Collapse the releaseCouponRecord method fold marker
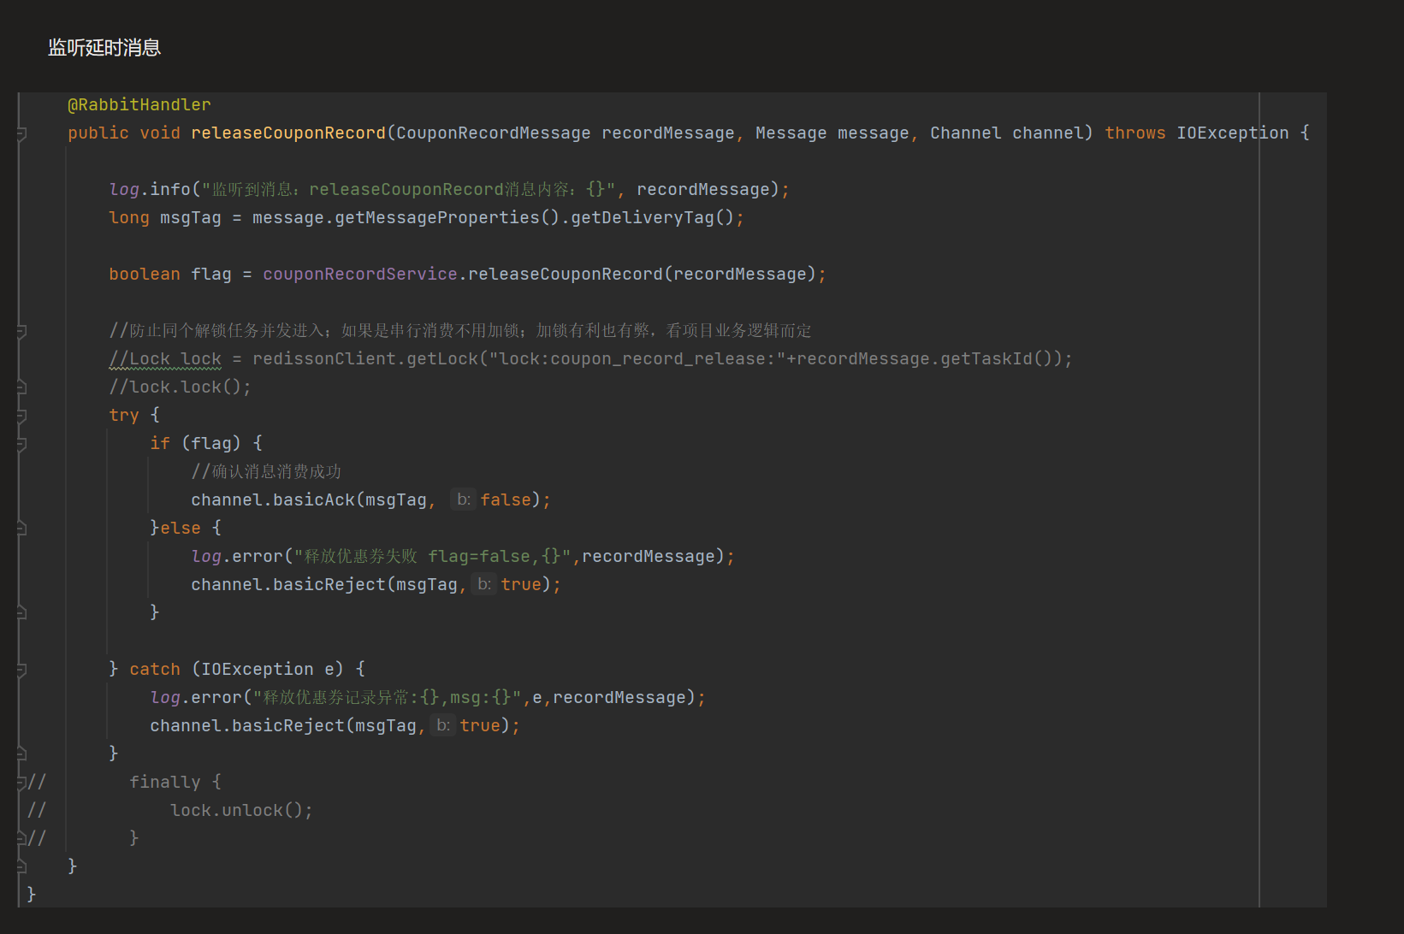Screen dimensions: 1404x934 pos(21,133)
